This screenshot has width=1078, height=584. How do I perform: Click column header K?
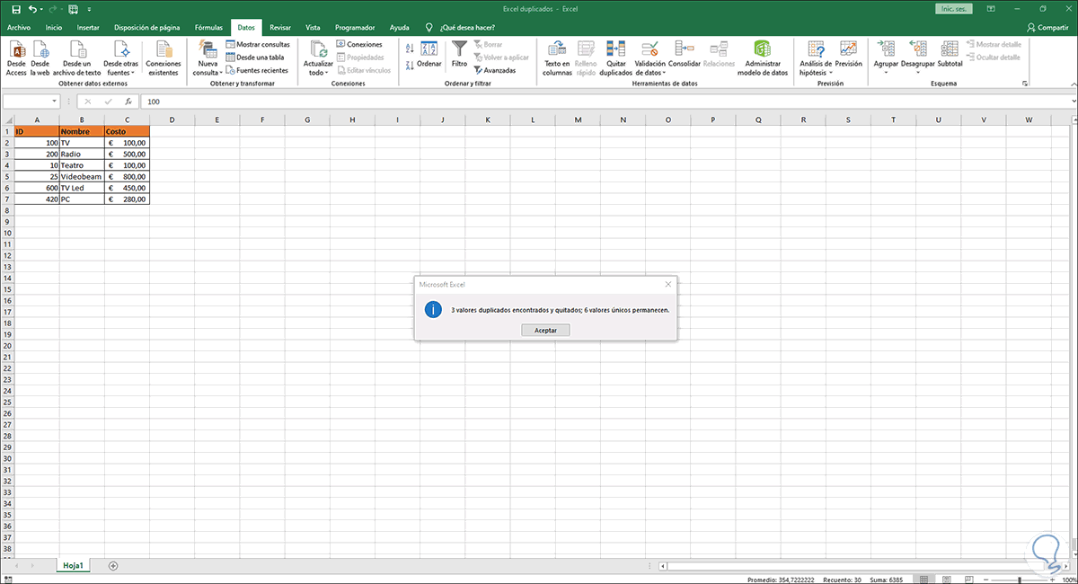coord(487,119)
